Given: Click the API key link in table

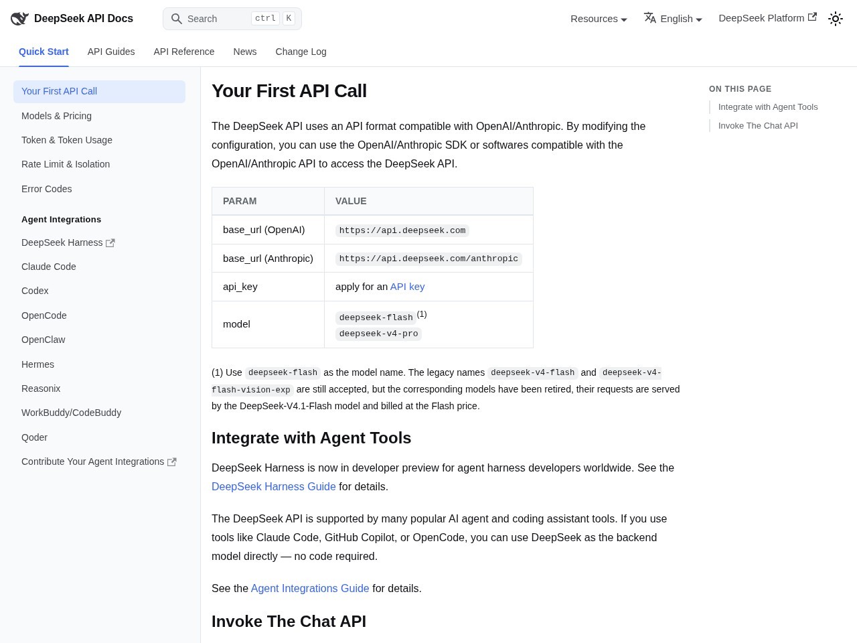Looking at the screenshot, I should (407, 287).
